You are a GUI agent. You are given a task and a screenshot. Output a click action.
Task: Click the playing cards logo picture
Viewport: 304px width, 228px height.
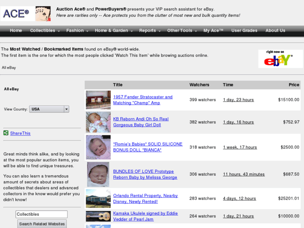(x=43, y=13)
